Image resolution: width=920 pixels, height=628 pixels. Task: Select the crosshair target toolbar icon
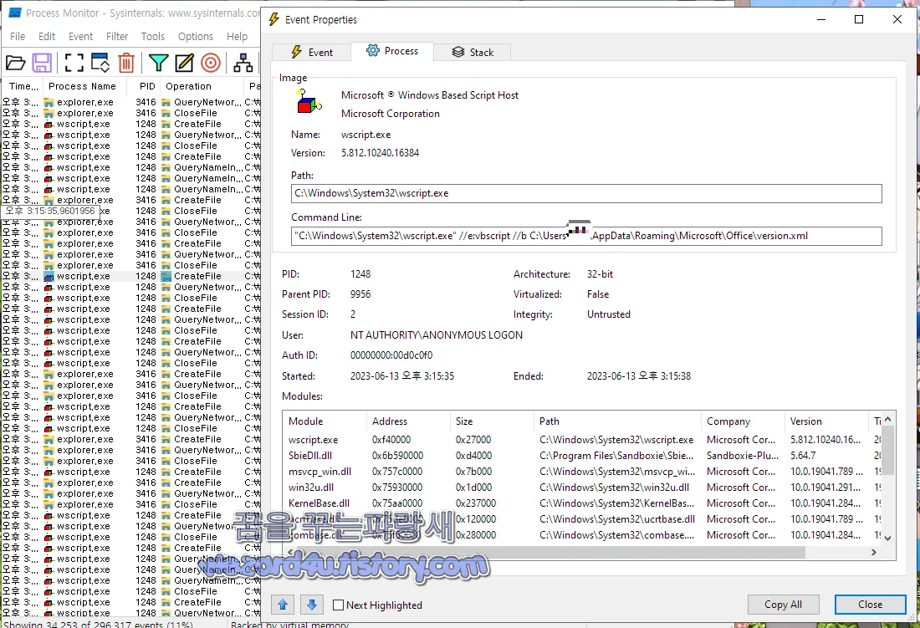211,62
